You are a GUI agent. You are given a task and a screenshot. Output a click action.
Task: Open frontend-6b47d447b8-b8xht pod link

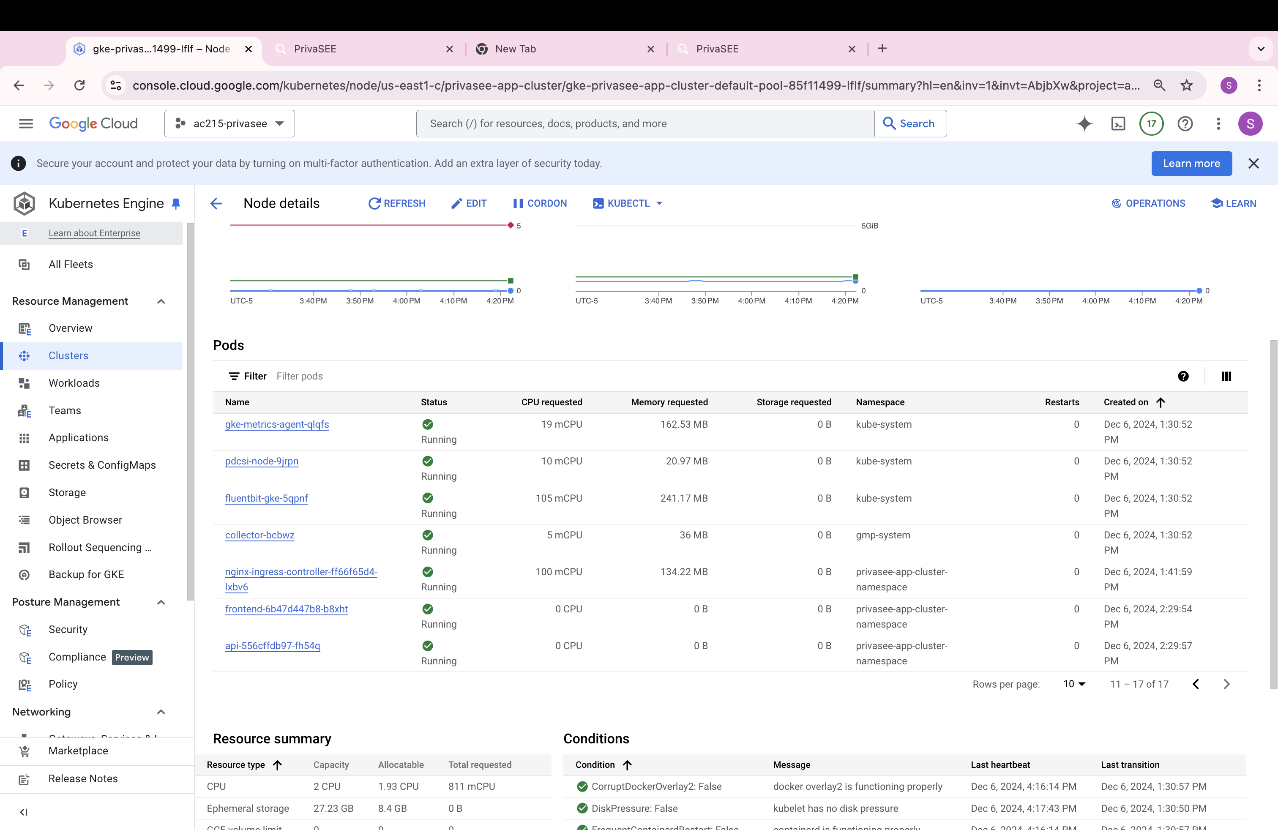286,609
